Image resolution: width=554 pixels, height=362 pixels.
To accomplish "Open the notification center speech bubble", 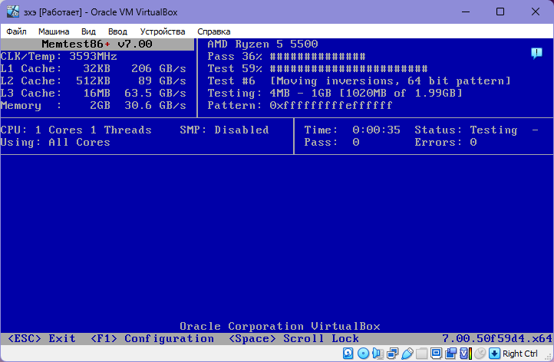I will tap(536, 53).
